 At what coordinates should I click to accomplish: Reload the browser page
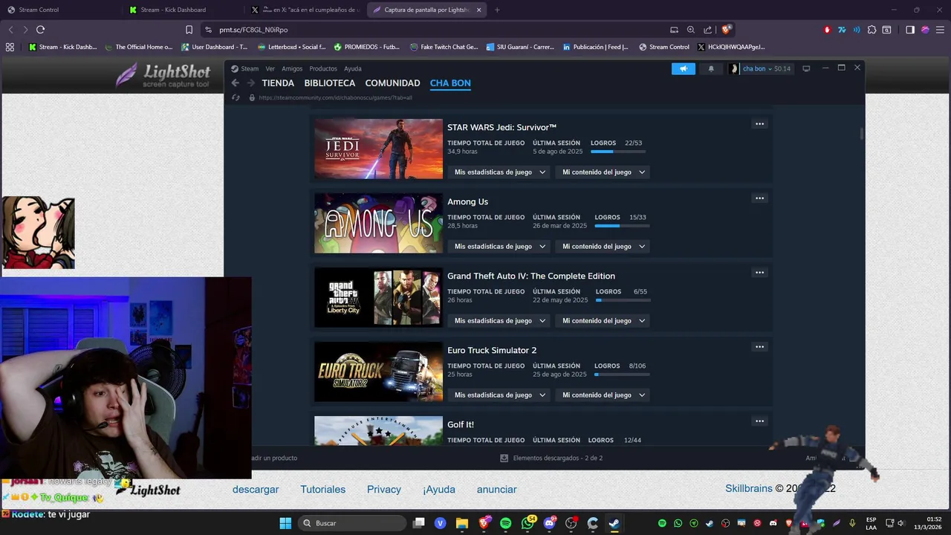pyautogui.click(x=40, y=30)
